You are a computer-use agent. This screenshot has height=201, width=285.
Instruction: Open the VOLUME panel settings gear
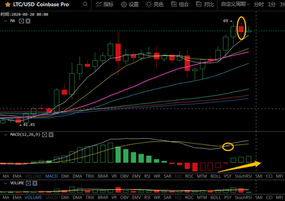pyautogui.click(x=28, y=183)
